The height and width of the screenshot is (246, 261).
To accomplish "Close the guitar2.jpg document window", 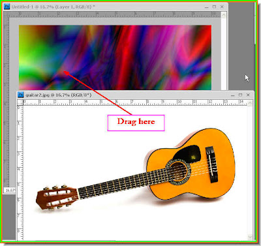I will [248, 95].
